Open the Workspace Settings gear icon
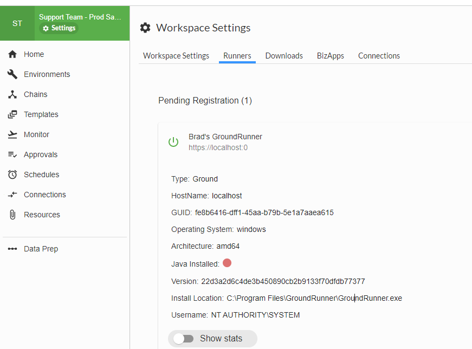Viewport: 472px width, 349px height. [x=145, y=28]
